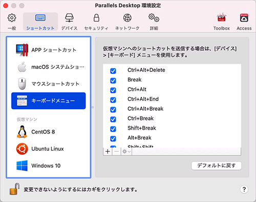Open help with the question mark button

244,189
